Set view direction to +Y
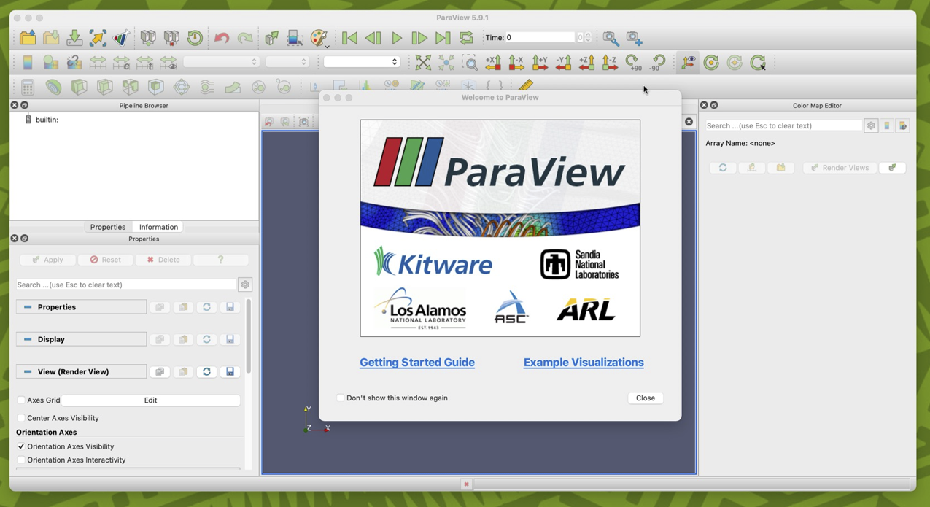This screenshot has height=507, width=930. [540, 62]
